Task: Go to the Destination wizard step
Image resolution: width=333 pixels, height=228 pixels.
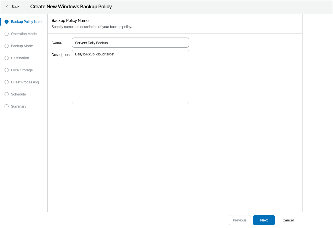Action: tap(20, 58)
